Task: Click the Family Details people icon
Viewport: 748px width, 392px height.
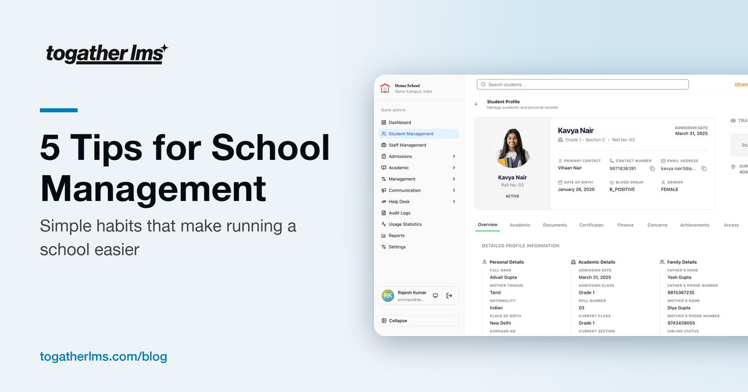Action: (661, 262)
